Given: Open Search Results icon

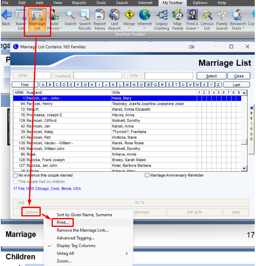Looking at the screenshot, I should [x=85, y=15].
